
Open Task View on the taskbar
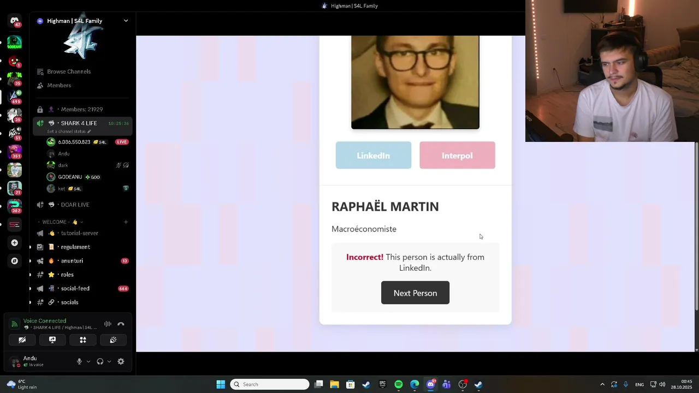319,384
